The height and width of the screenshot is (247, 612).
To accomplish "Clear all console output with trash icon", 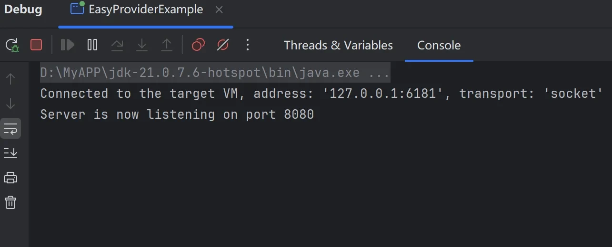I will click(10, 203).
